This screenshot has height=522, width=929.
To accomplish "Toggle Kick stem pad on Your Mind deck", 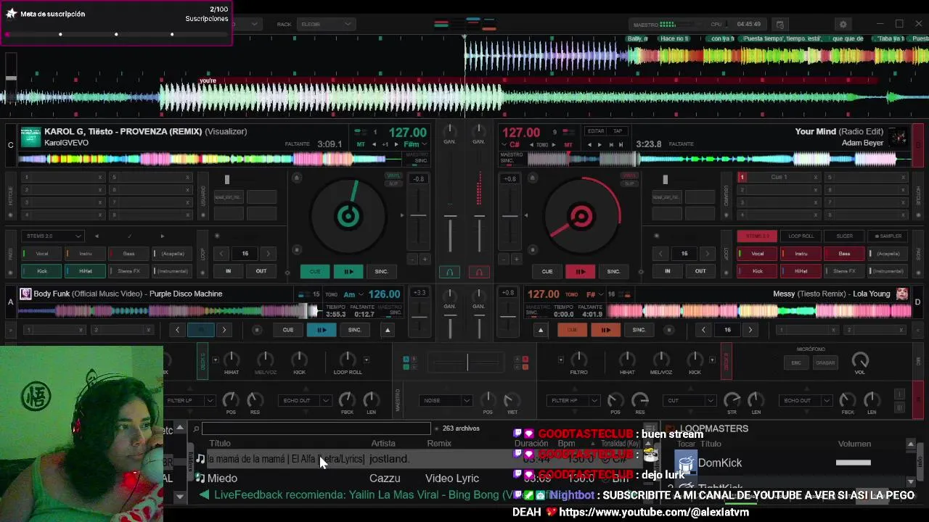I will point(757,271).
